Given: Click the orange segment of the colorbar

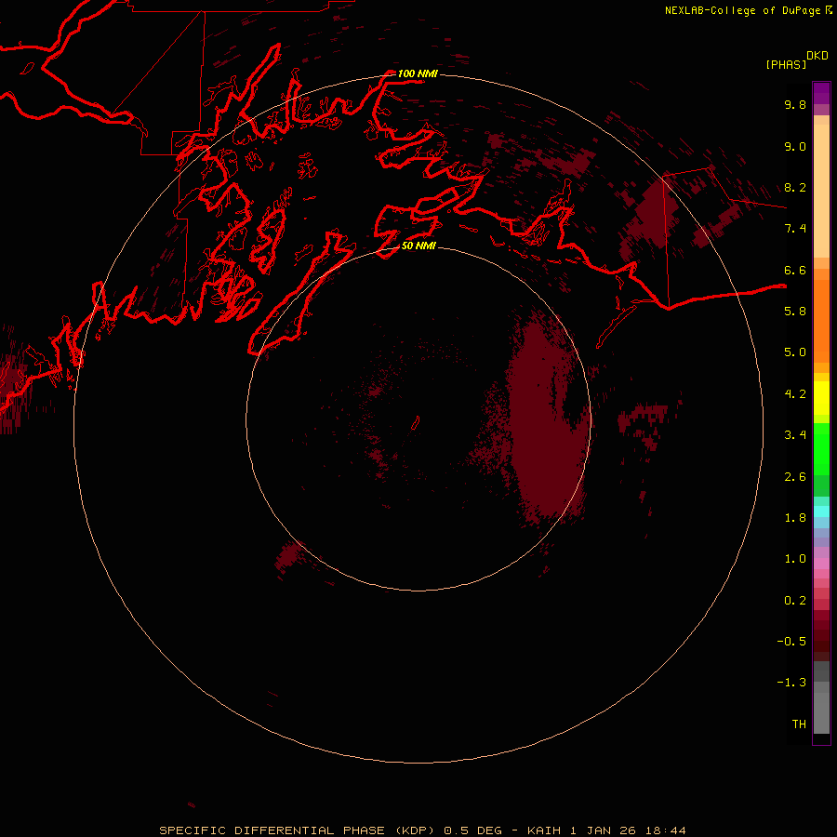Looking at the screenshot, I should [x=821, y=321].
